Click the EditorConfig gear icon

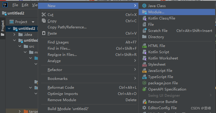144,108
